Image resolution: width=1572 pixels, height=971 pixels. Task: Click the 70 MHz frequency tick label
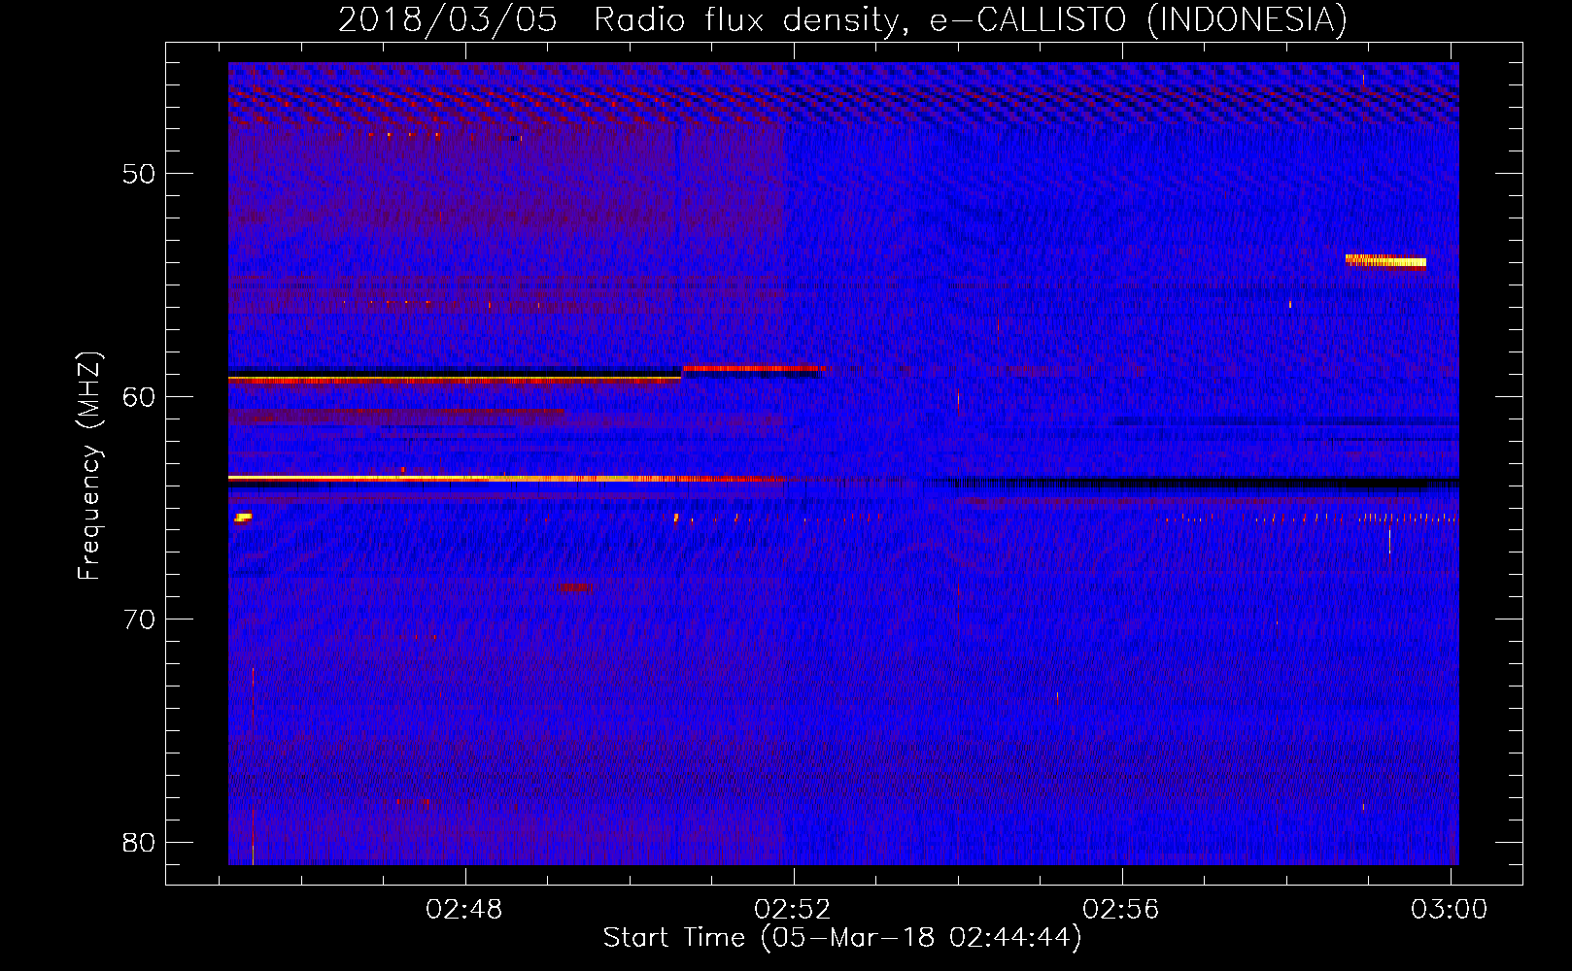[139, 619]
